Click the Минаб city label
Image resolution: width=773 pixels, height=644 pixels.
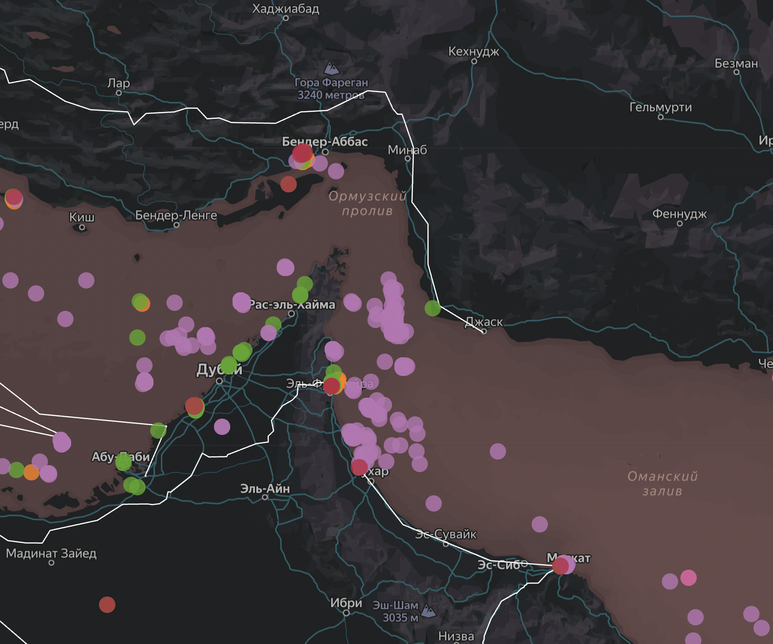click(407, 150)
